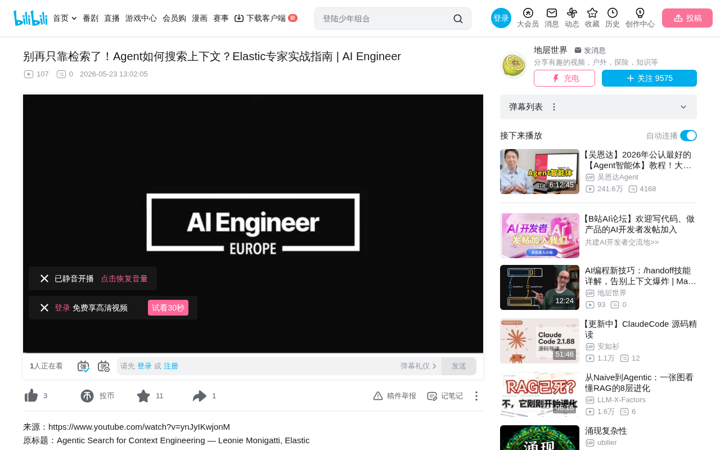Viewport: 720px width, 450px height.
Task: Expand 弹幕礼仪 etiquette link
Action: point(418,366)
